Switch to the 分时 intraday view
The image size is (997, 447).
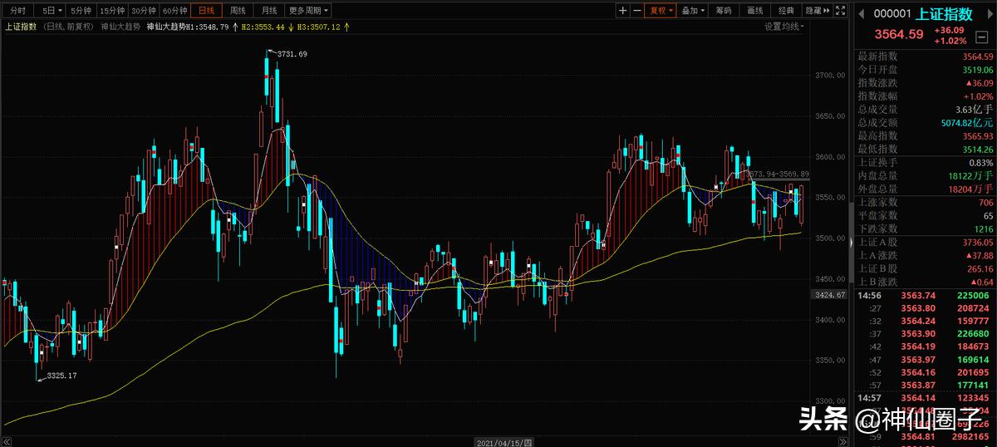tap(17, 11)
